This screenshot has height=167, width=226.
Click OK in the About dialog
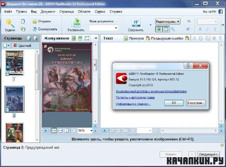point(174,103)
